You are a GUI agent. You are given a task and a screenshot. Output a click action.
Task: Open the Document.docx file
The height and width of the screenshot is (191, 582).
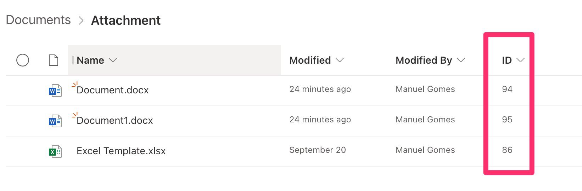pyautogui.click(x=113, y=90)
